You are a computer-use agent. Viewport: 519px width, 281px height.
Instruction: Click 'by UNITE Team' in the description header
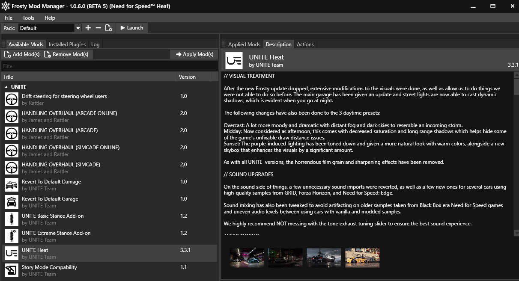tap(266, 65)
